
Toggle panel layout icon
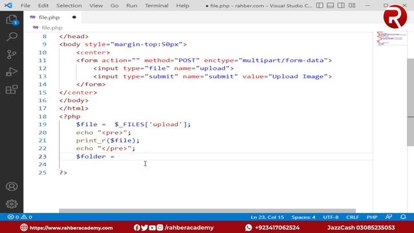[331, 5]
